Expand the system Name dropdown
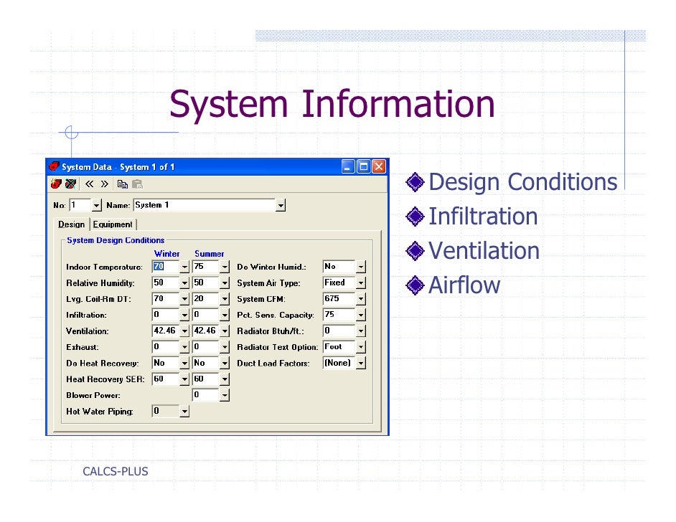 [281, 206]
